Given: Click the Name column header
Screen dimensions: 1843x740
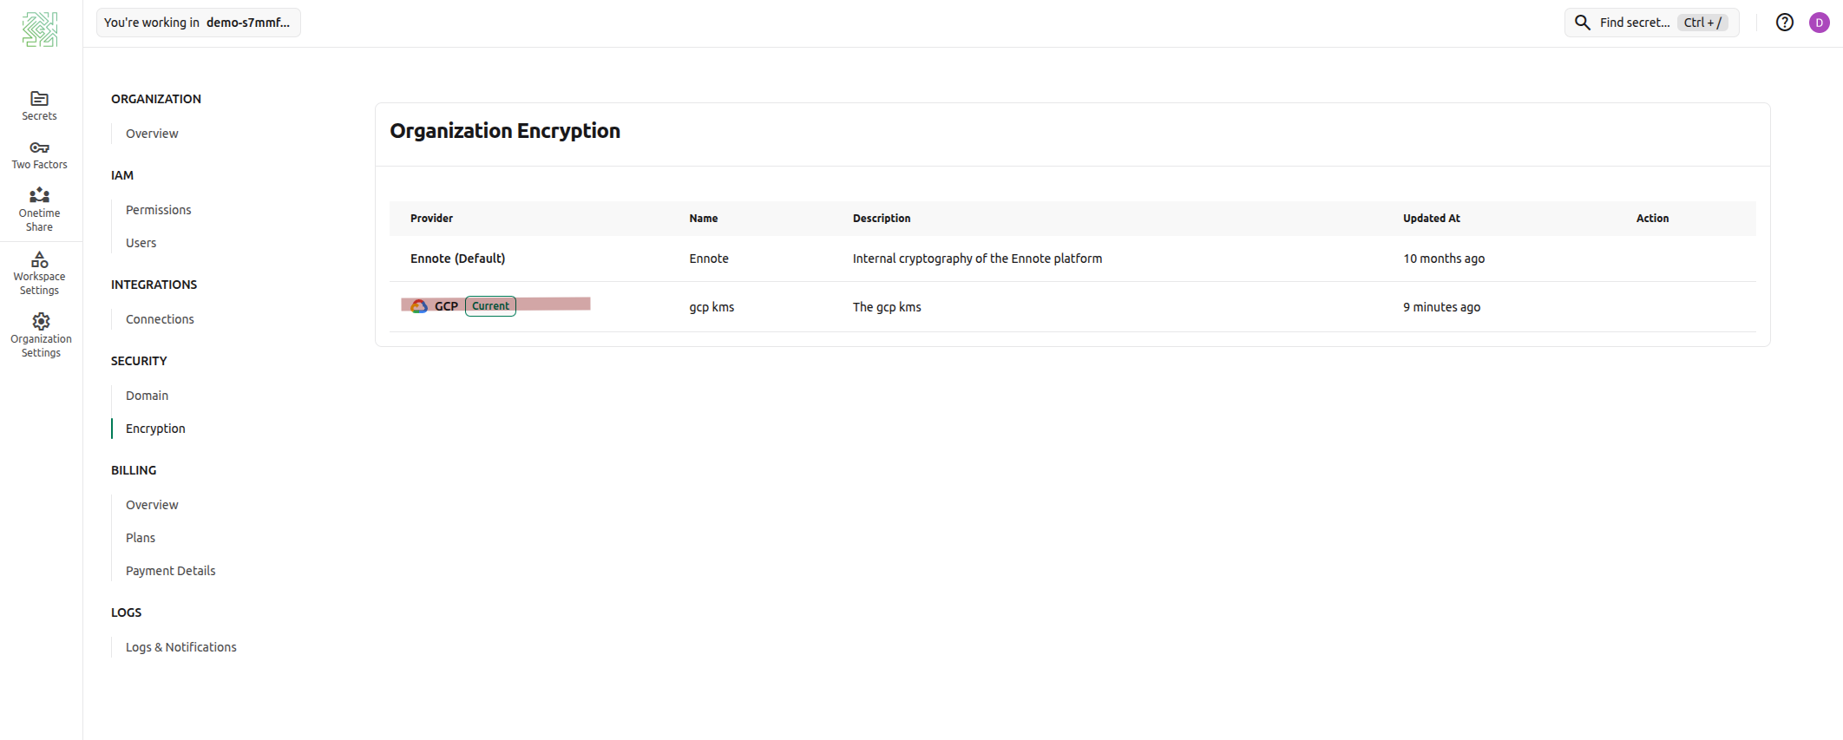Looking at the screenshot, I should pyautogui.click(x=704, y=219).
